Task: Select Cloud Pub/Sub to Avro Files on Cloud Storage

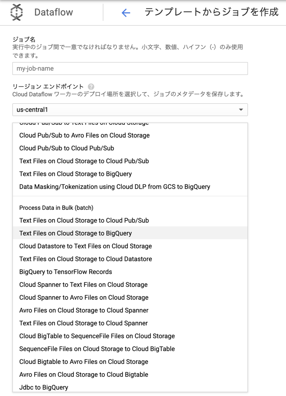Action: 130,135
